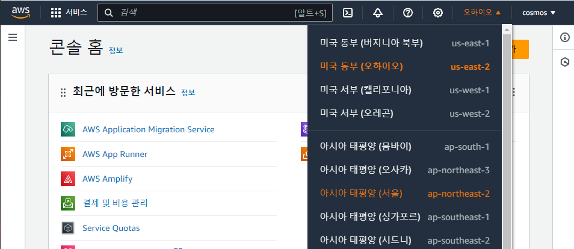This screenshot has width=574, height=249.
Task: Select region 아시아 태평양 (오사카)
Action: [404, 170]
